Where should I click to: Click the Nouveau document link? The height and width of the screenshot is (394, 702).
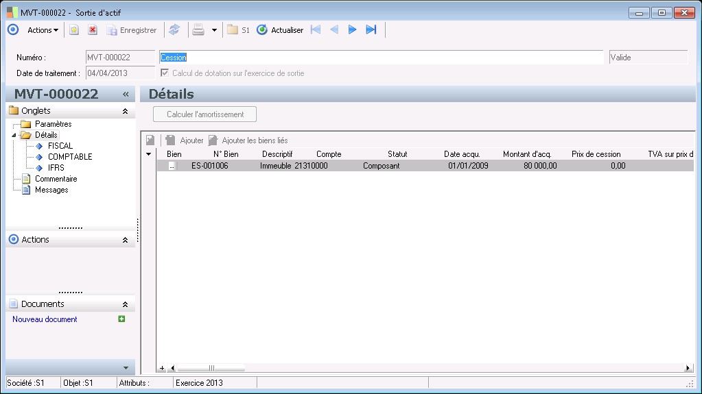[x=45, y=319]
